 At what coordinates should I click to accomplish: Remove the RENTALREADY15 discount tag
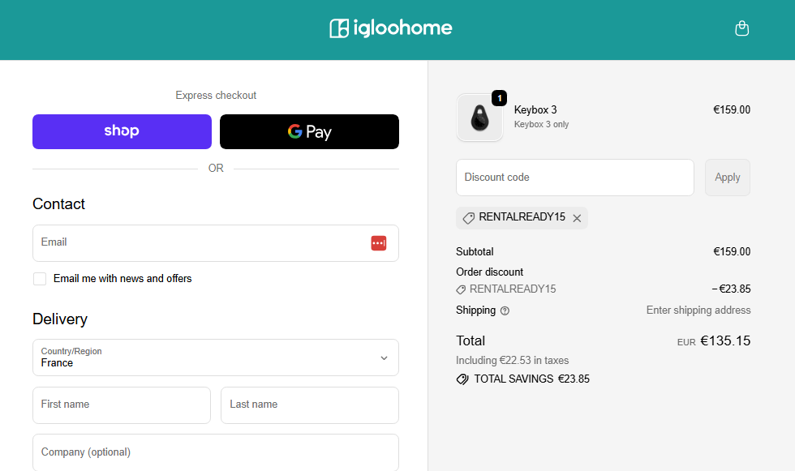point(577,218)
